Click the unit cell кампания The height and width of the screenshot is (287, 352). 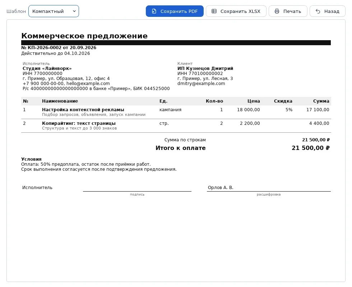pos(170,110)
